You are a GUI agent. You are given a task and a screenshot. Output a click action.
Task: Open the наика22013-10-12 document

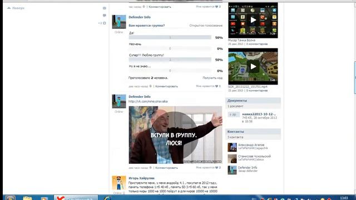click(259, 114)
